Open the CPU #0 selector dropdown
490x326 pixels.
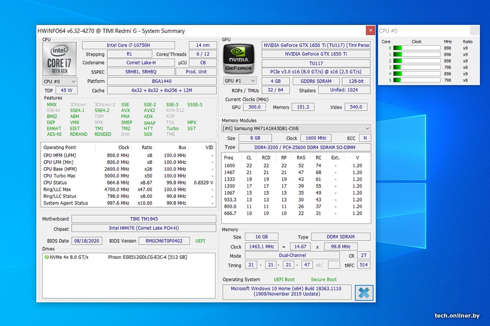60,81
